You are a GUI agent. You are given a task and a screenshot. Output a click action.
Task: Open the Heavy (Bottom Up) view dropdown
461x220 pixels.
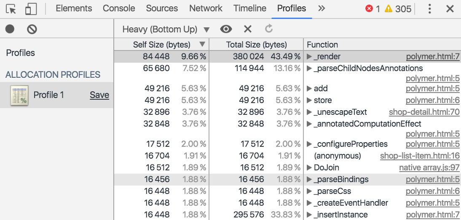click(166, 29)
